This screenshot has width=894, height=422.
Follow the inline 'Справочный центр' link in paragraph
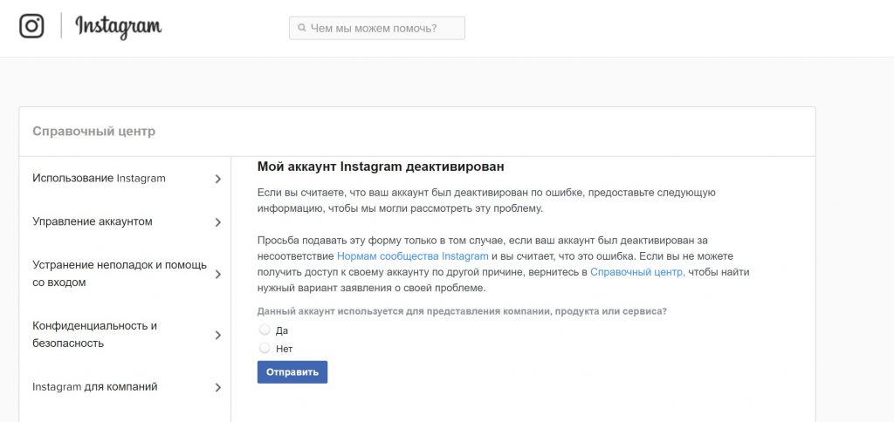pyautogui.click(x=636, y=272)
